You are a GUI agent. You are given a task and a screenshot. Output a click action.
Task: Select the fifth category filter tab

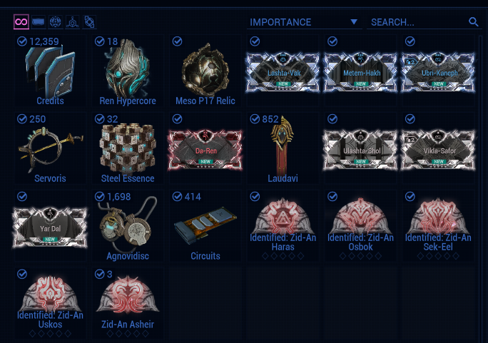(89, 22)
